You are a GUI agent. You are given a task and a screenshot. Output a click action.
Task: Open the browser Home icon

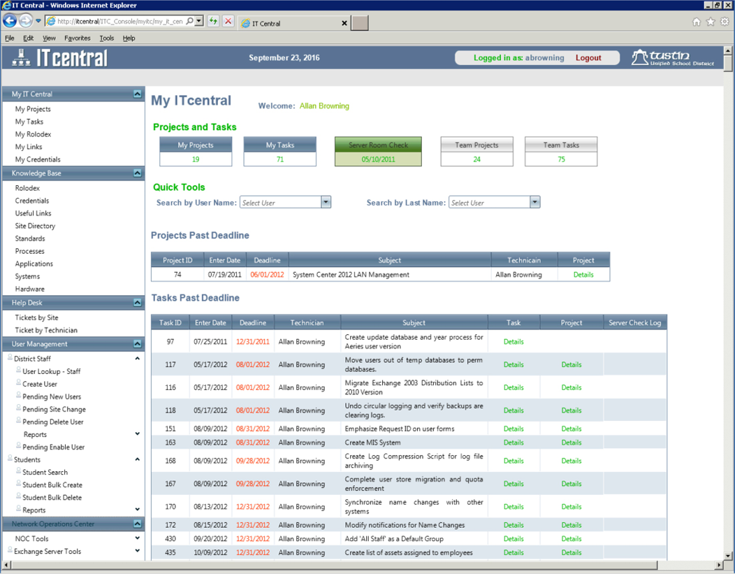click(x=697, y=22)
